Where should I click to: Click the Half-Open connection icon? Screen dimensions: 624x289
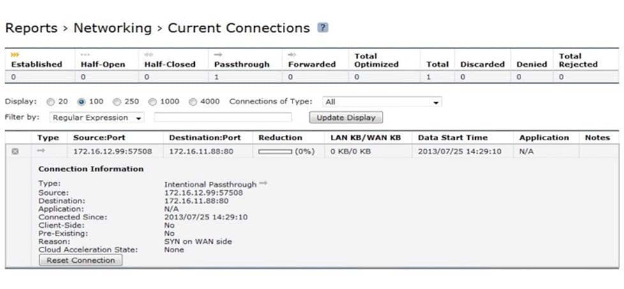(85, 55)
